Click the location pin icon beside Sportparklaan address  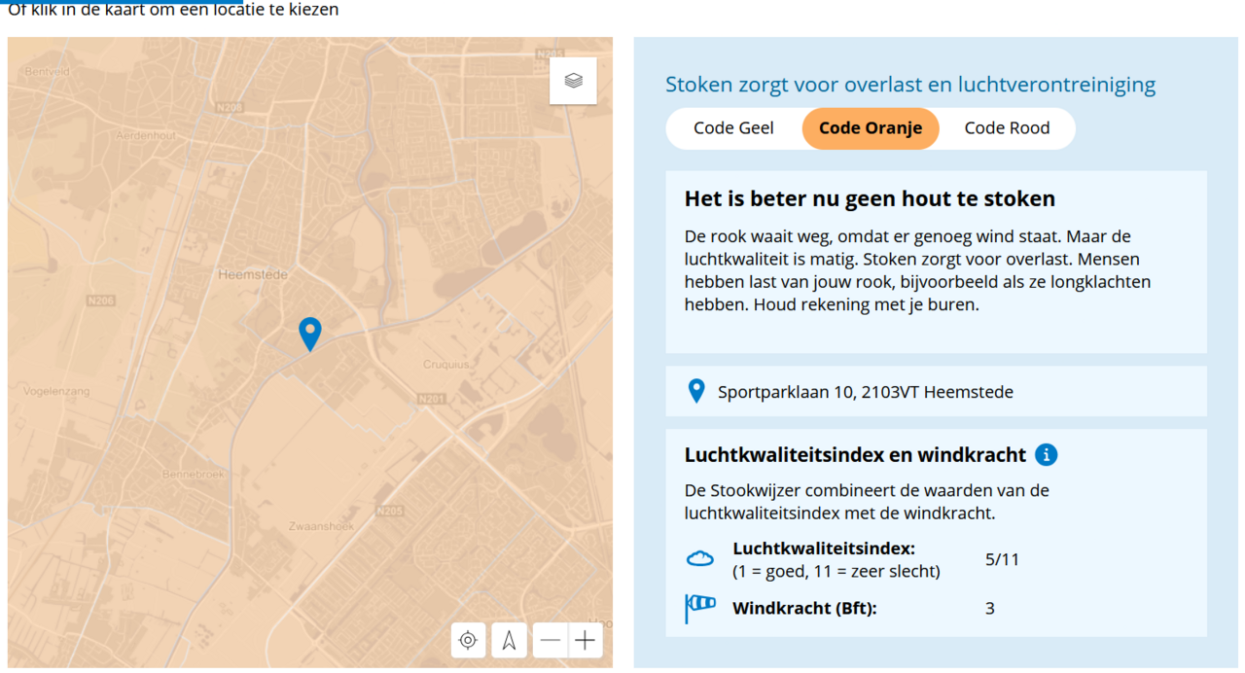(695, 390)
